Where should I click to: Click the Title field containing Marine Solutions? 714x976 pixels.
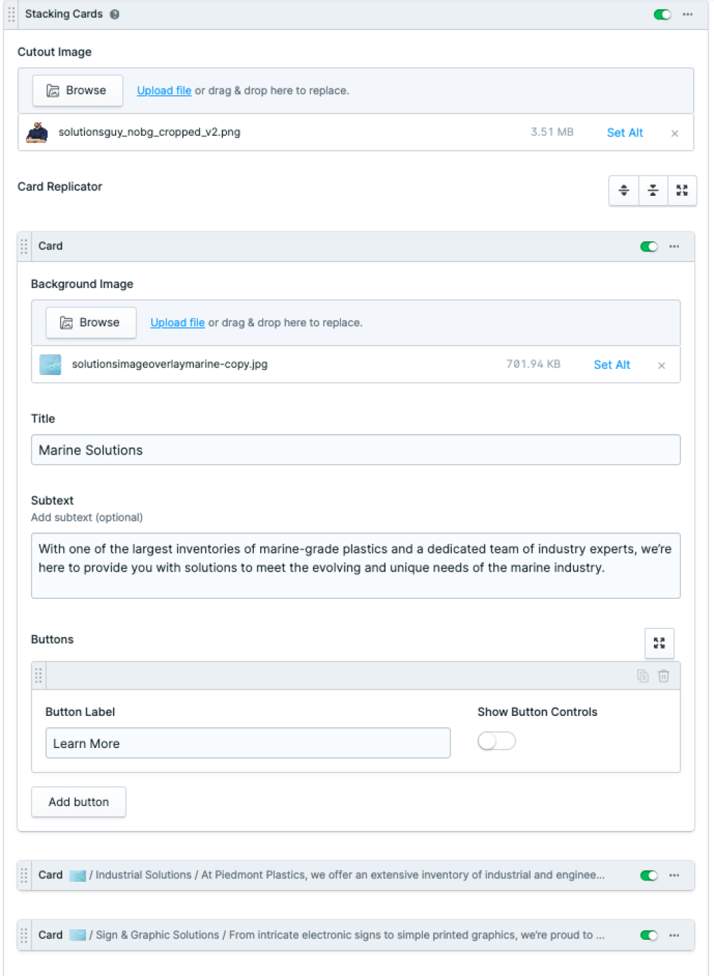click(356, 450)
